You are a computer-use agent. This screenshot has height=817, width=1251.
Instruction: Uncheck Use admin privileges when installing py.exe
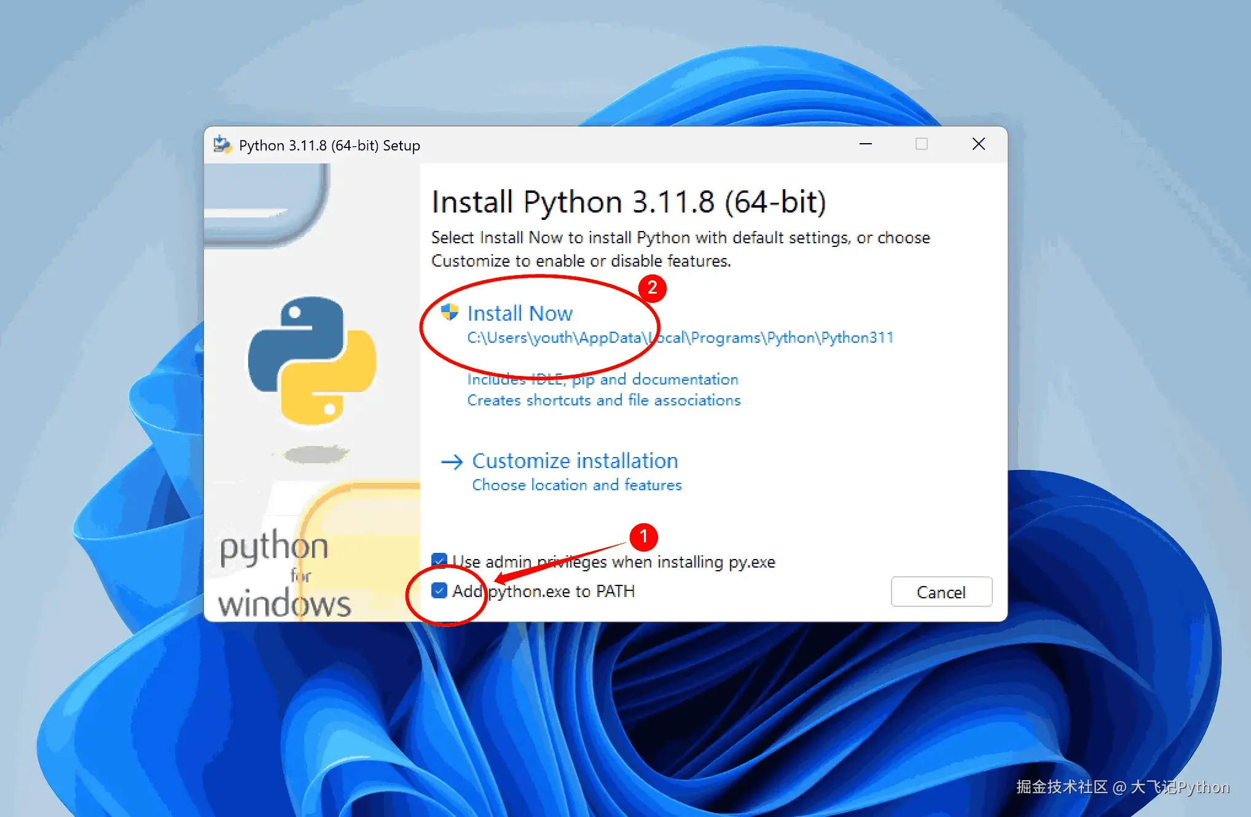[439, 560]
